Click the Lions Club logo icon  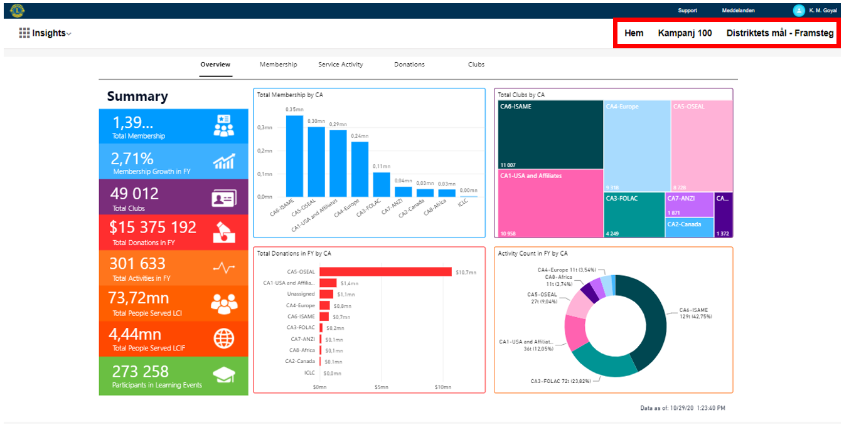point(17,10)
